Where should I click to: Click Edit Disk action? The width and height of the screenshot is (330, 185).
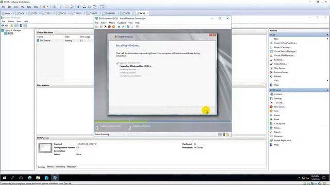(278, 60)
